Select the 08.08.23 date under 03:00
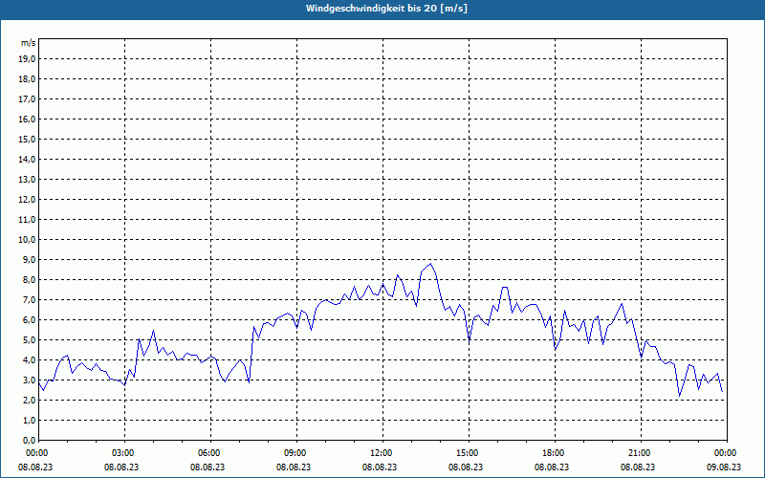Screen dimensions: 765x478 (x=121, y=467)
